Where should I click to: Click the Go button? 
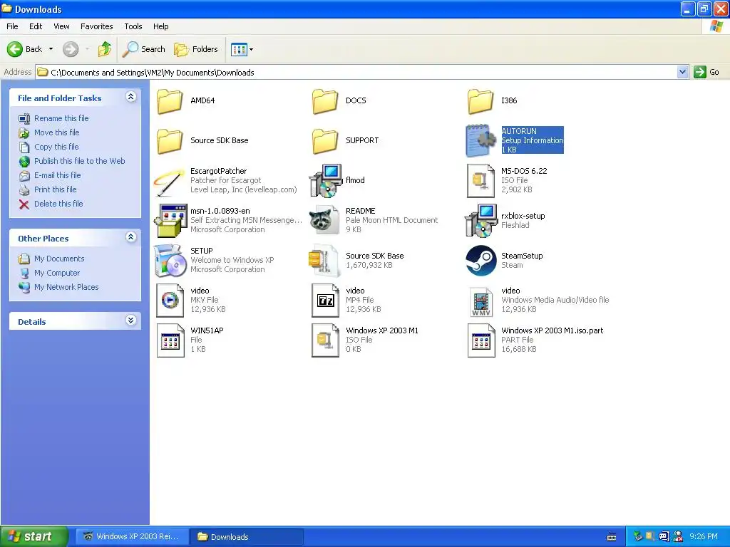tap(706, 72)
